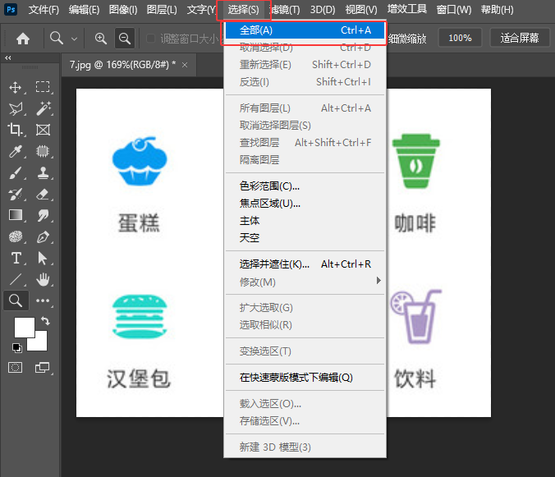Select the Type tool
Viewport: 555px width, 477px height.
(x=16, y=259)
